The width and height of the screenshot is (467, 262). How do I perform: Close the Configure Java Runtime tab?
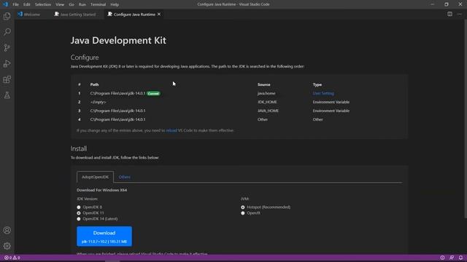tap(159, 15)
